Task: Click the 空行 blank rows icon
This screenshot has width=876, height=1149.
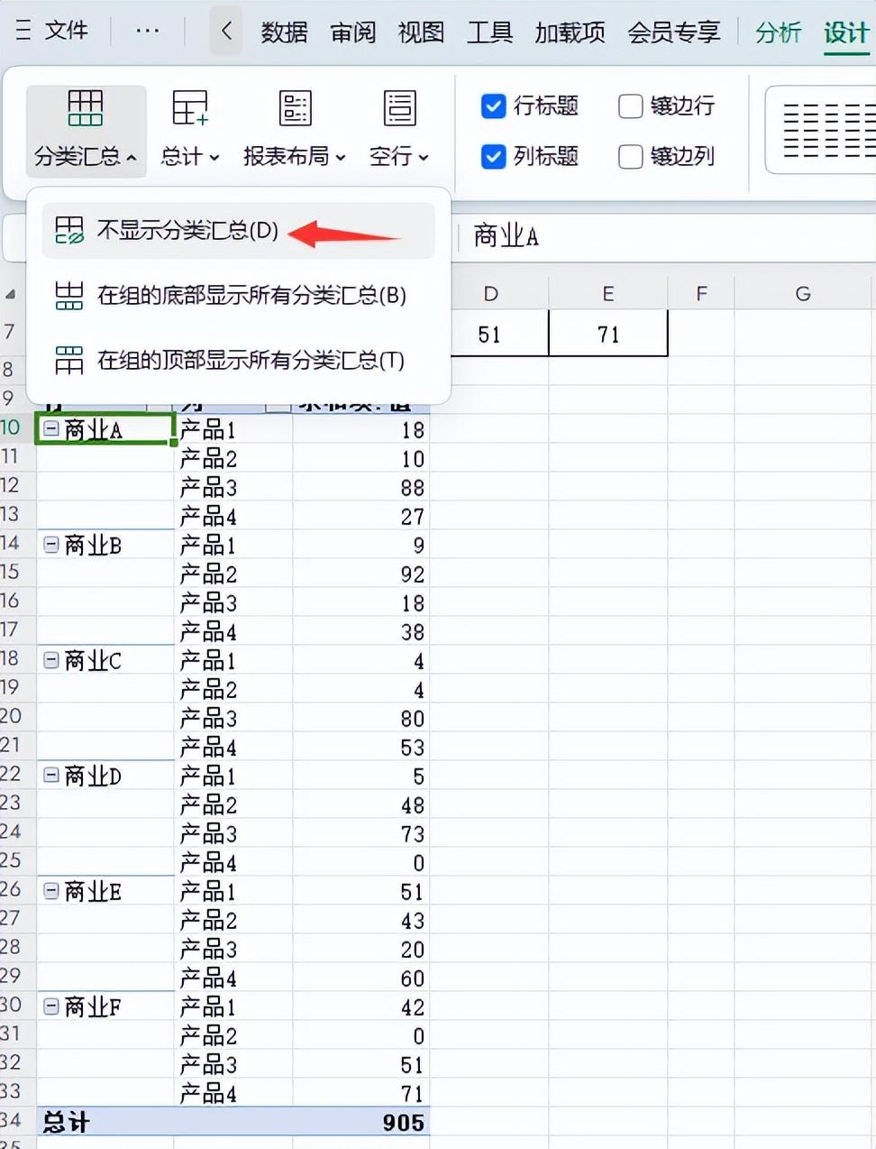Action: pyautogui.click(x=399, y=109)
